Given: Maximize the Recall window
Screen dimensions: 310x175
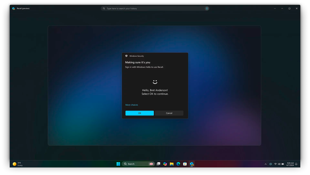Looking at the screenshot, I should click(289, 8).
